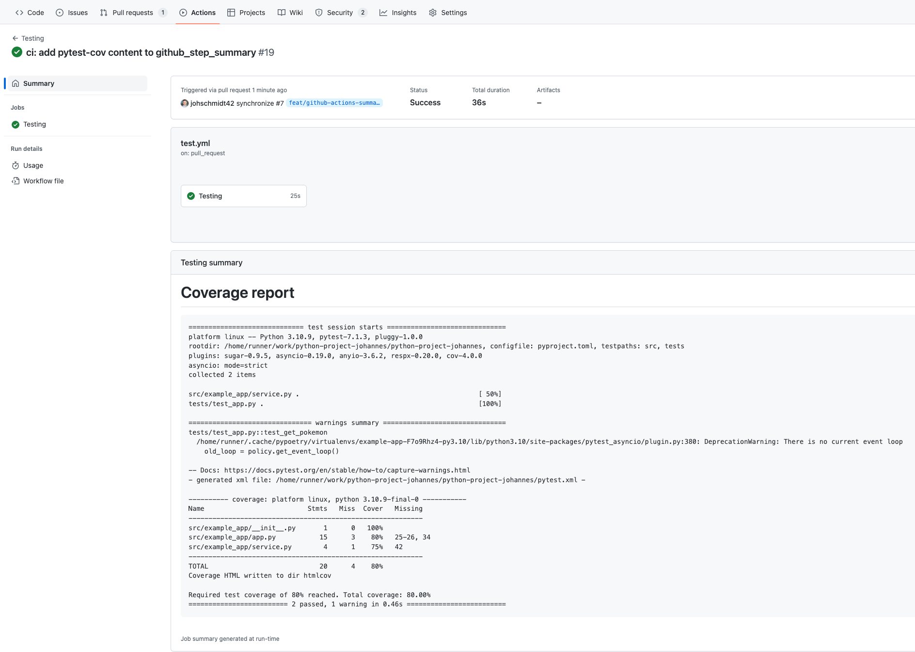Open the Code tab
The width and height of the screenshot is (915, 652).
[30, 13]
